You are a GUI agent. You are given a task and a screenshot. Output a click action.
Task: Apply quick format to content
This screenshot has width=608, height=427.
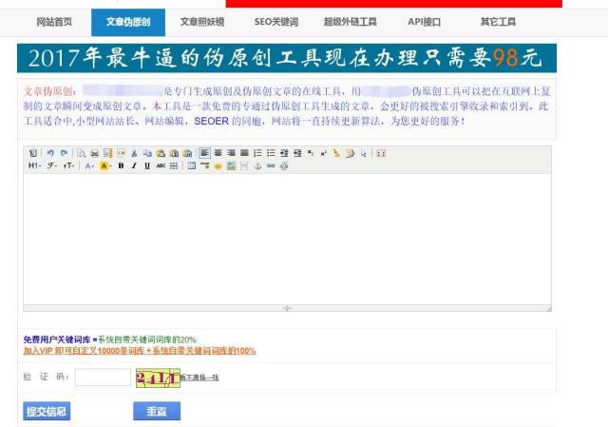(351, 153)
